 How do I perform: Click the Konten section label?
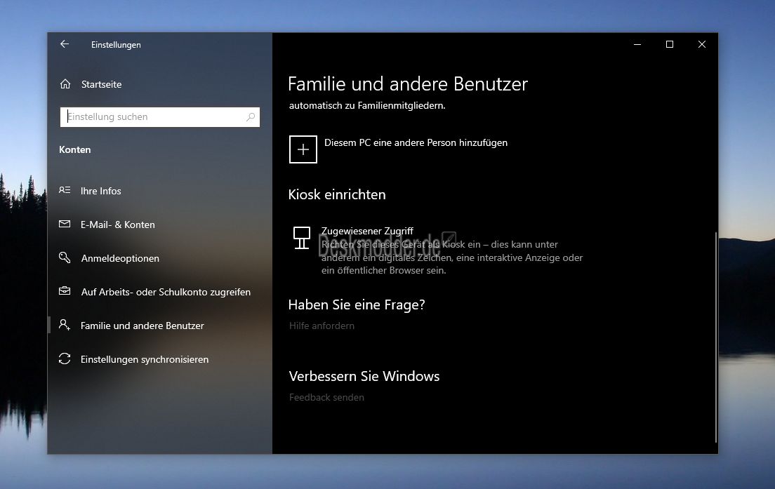(x=75, y=149)
